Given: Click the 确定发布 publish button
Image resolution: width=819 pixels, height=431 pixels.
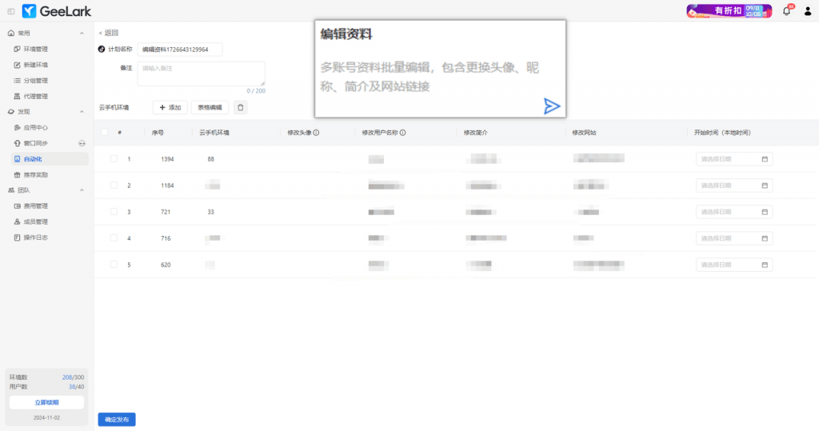Looking at the screenshot, I should pos(117,419).
